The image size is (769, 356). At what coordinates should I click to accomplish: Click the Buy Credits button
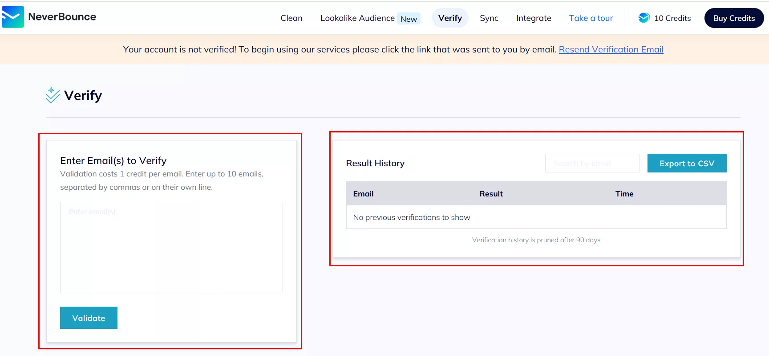coord(734,18)
